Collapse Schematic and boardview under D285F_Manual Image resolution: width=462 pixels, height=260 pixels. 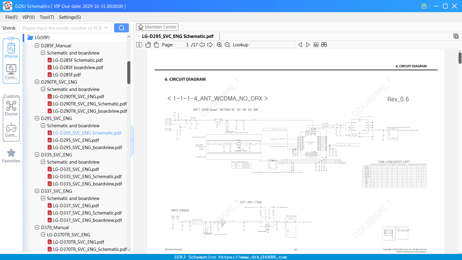pyautogui.click(x=43, y=53)
